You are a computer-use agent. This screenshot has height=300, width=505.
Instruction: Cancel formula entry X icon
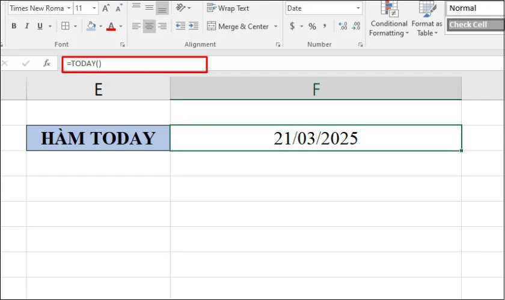[5, 64]
